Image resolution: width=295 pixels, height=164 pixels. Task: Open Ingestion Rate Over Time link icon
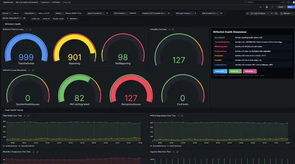178,152
